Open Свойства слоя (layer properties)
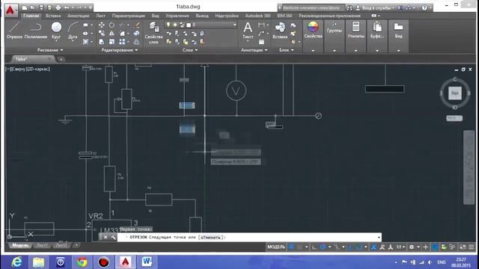 [153, 33]
